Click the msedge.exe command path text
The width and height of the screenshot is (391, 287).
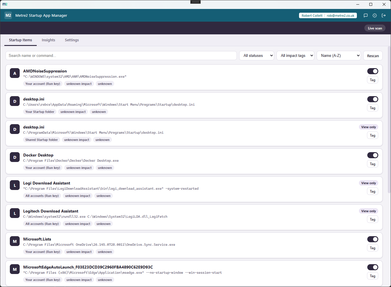tap(122, 273)
